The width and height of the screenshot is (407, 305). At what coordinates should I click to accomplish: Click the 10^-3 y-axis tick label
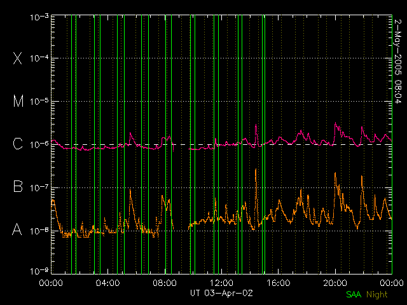(x=39, y=17)
